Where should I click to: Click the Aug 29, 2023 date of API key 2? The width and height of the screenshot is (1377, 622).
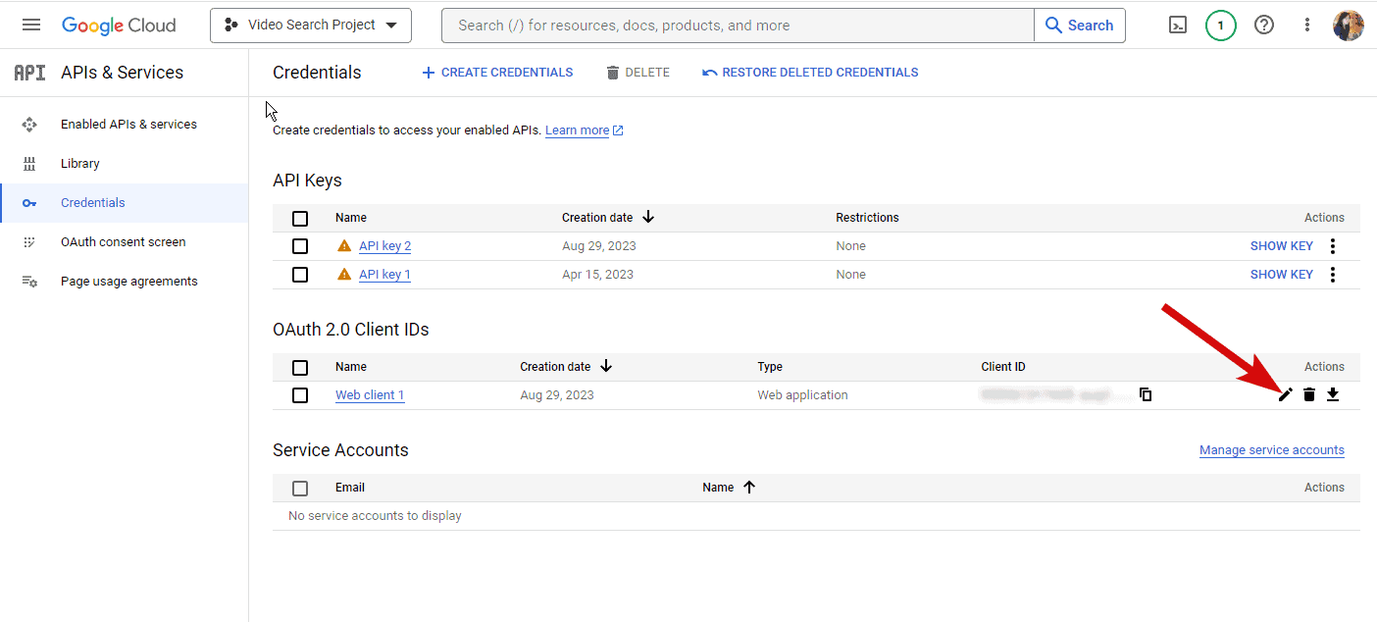coord(598,246)
